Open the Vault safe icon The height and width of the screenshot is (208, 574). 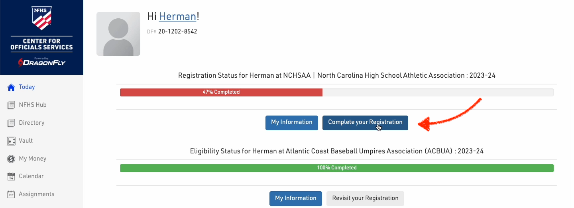pos(11,141)
